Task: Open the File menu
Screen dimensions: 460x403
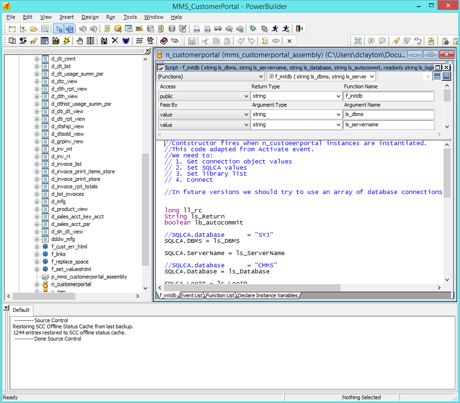Action: click(10, 17)
